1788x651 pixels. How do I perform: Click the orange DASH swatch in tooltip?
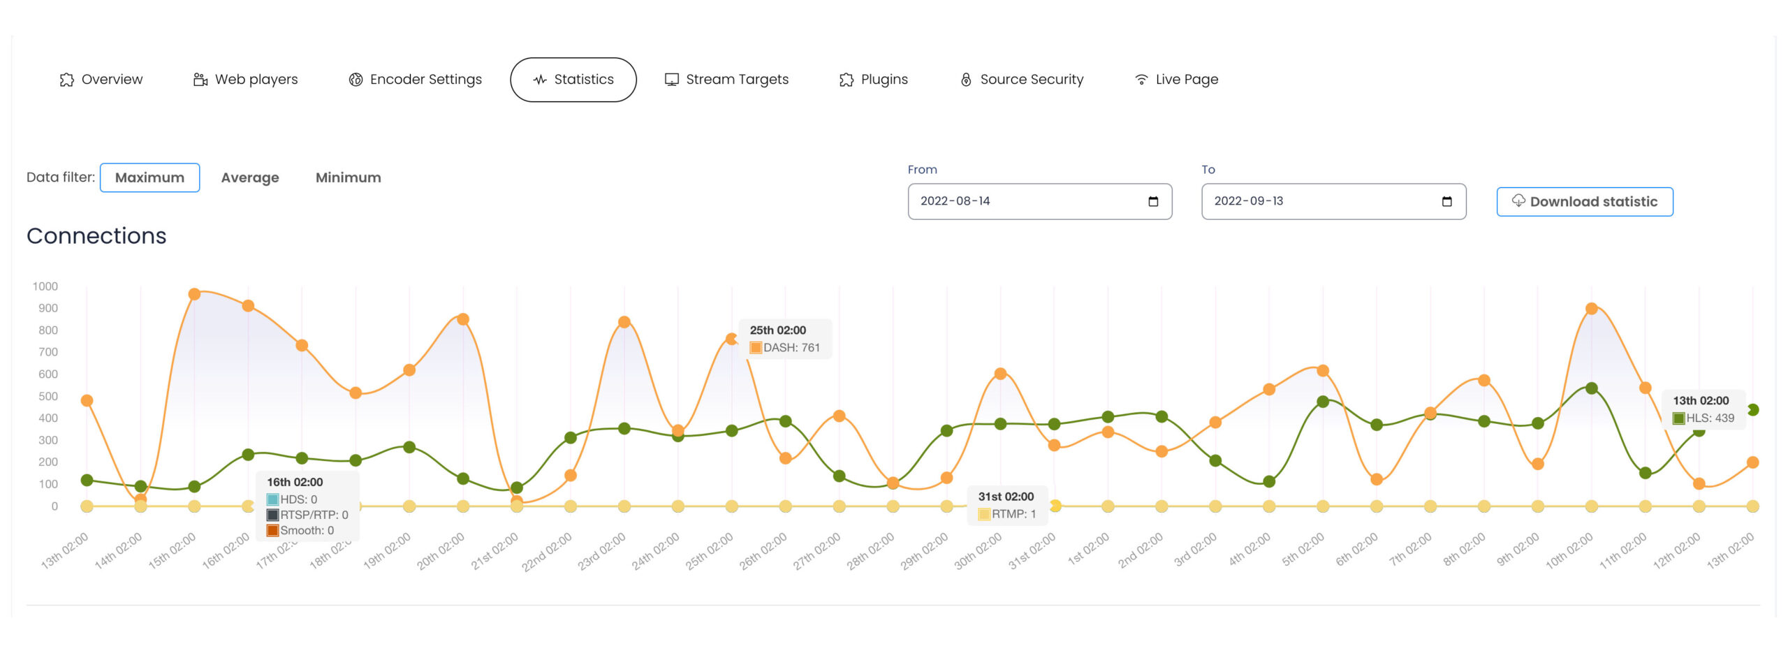pyautogui.click(x=756, y=348)
